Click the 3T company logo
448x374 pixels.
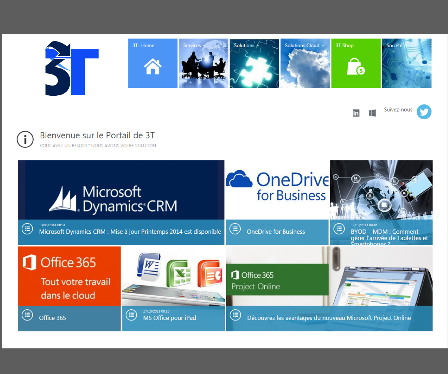coord(72,68)
